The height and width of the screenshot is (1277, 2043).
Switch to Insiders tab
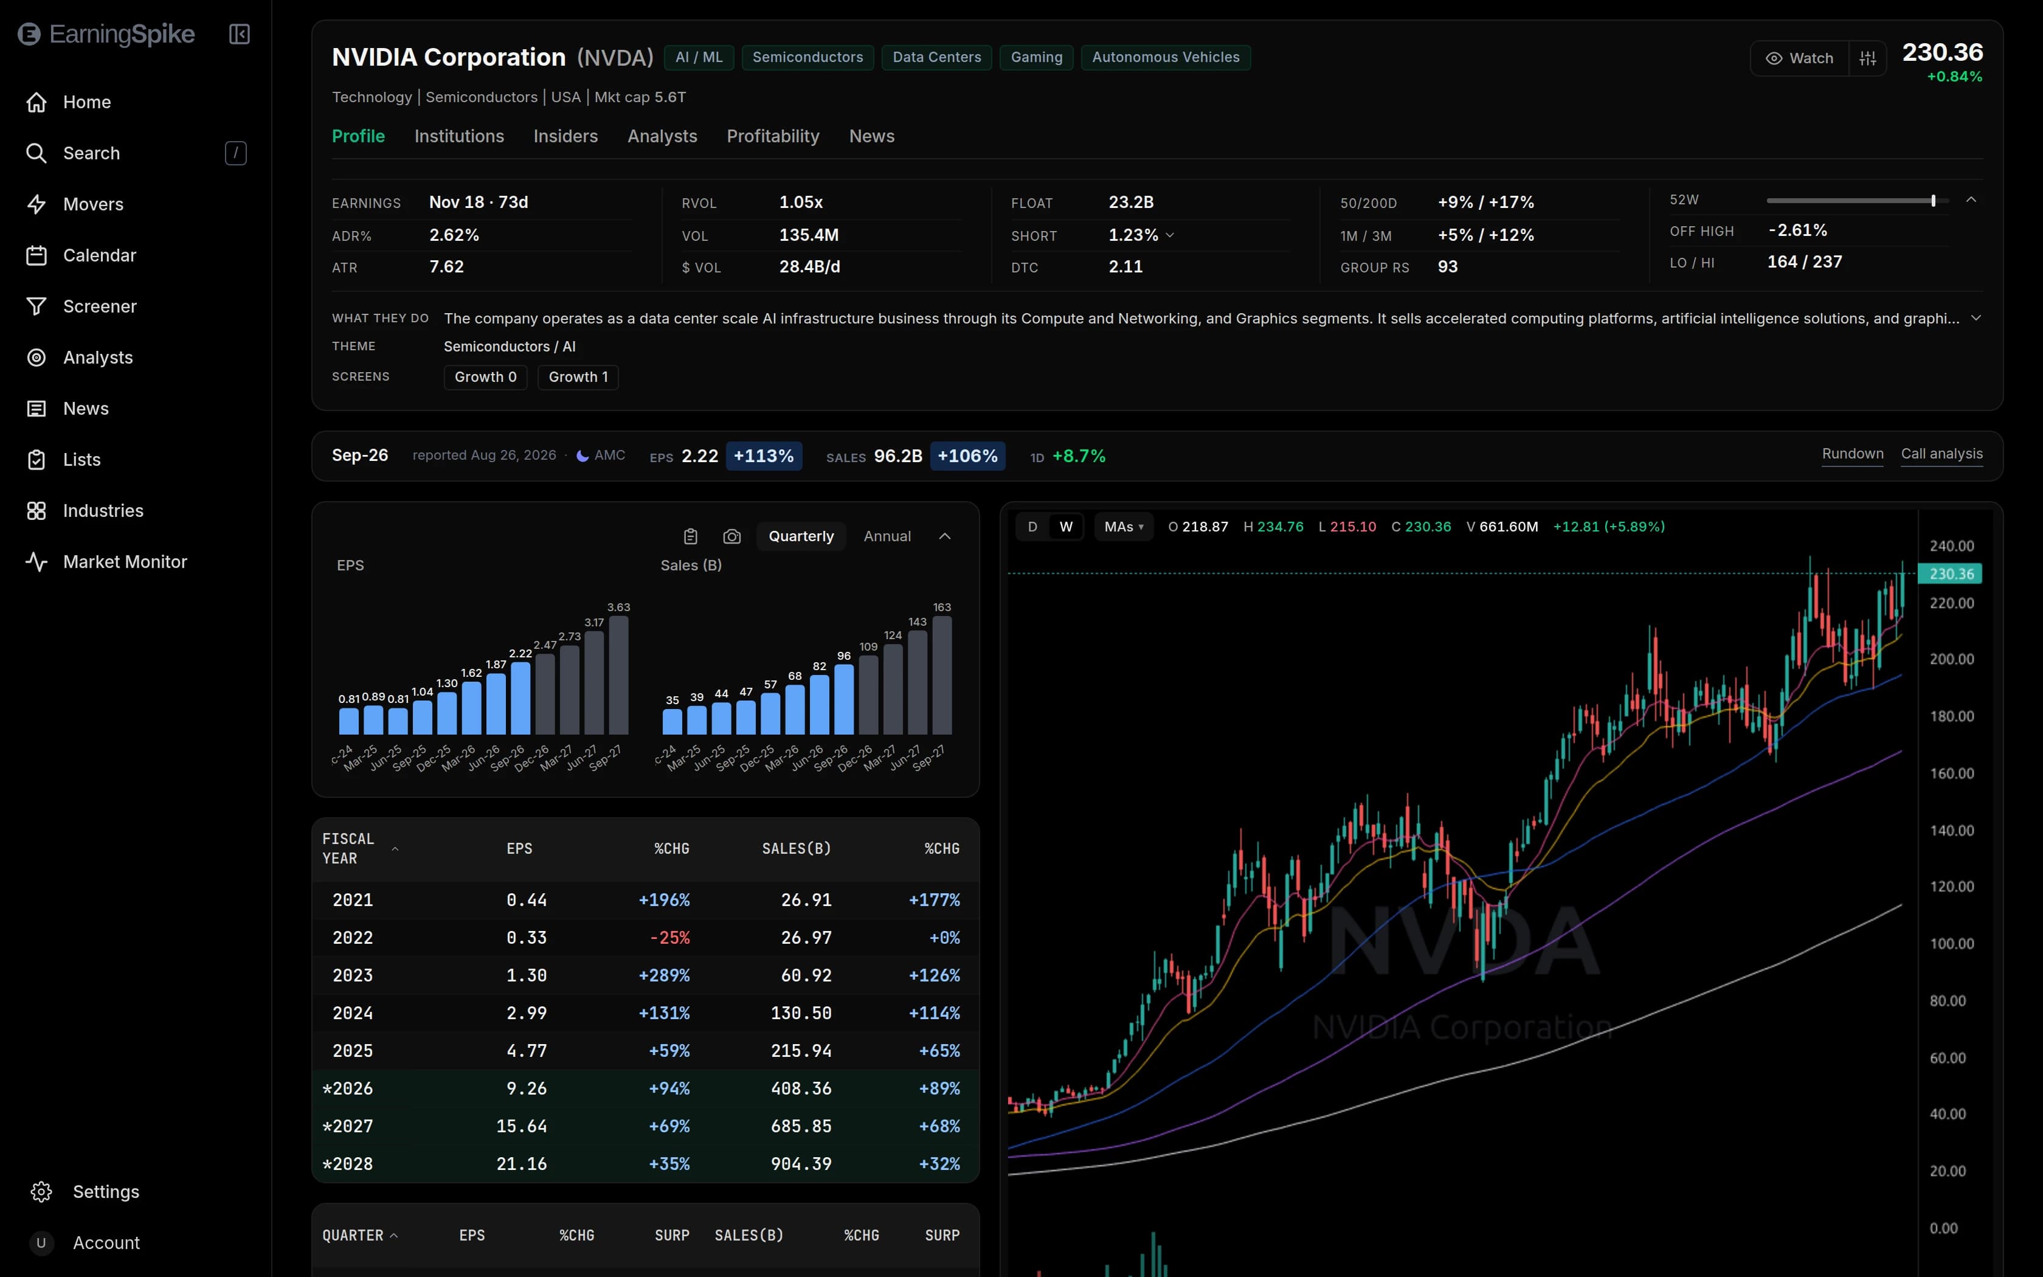point(565,137)
